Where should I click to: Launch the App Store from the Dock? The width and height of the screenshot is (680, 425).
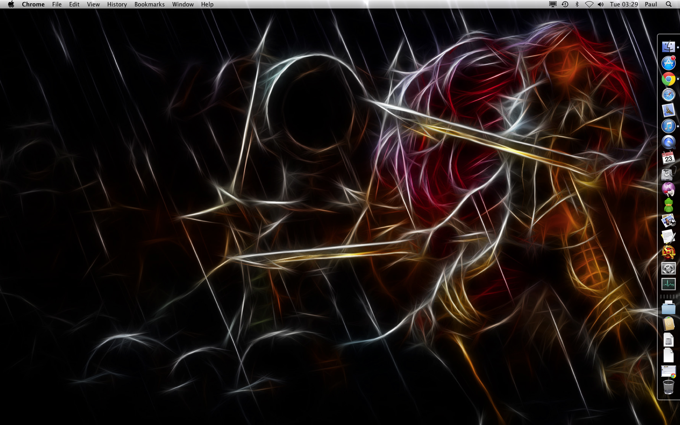pos(668,63)
